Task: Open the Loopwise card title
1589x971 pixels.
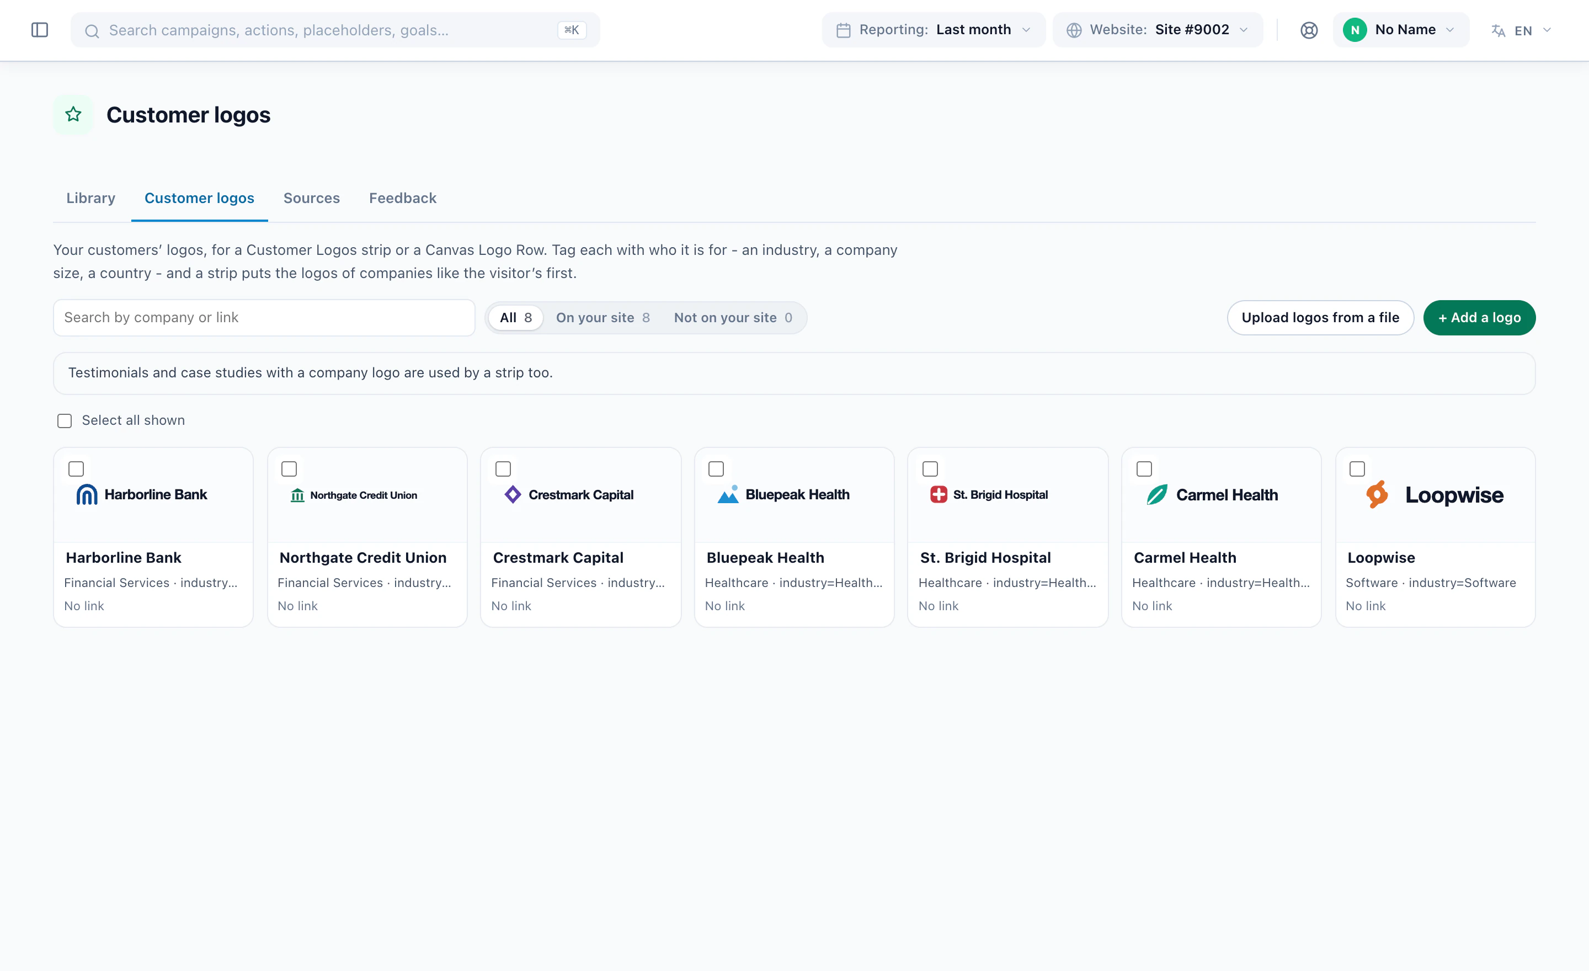Action: click(x=1380, y=558)
